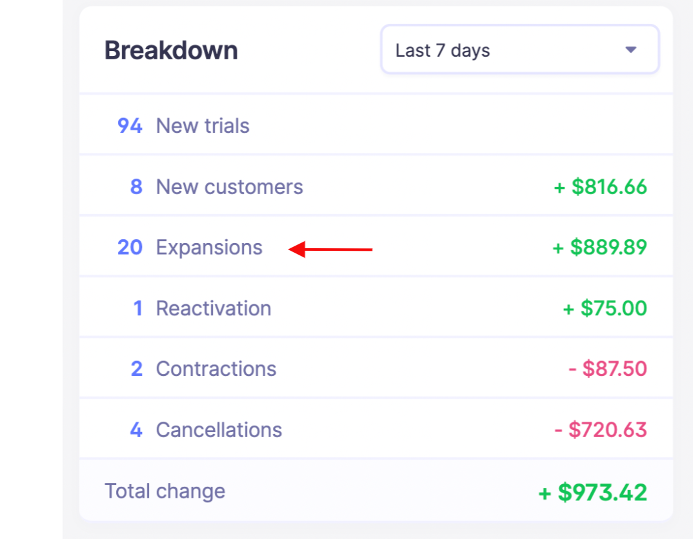Click the +$816.66 new customers amount
The height and width of the screenshot is (539, 693).
pos(600,187)
